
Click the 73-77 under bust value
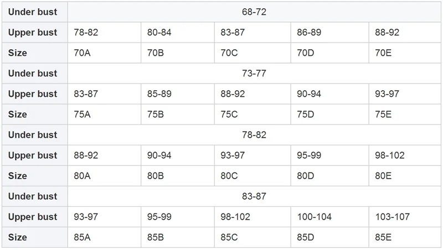254,74
